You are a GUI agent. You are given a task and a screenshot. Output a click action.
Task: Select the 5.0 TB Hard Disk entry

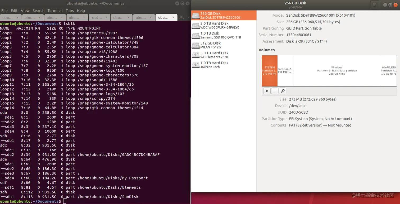(224, 55)
